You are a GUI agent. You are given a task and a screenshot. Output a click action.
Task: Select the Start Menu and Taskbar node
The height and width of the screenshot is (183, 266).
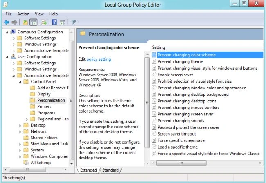(50, 144)
